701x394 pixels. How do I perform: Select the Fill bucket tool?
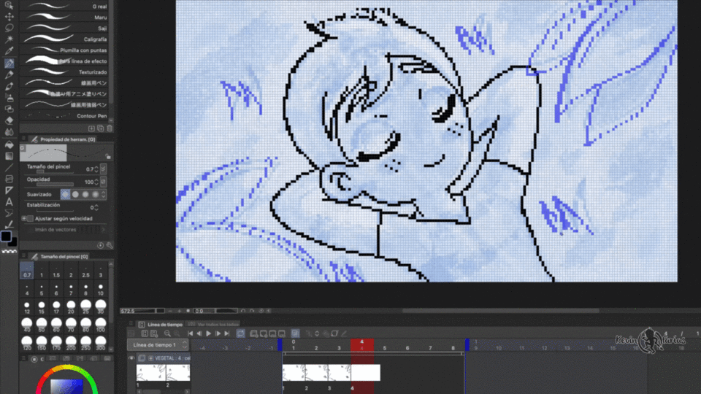9,144
